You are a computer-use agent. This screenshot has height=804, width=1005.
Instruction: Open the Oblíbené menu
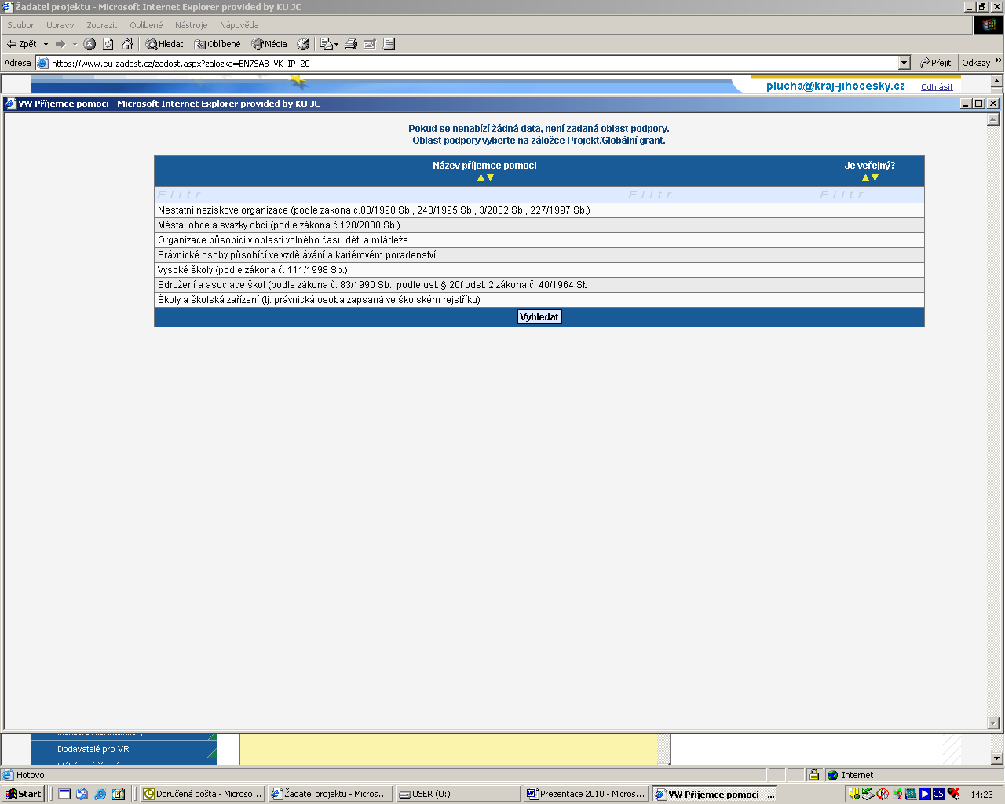click(146, 25)
